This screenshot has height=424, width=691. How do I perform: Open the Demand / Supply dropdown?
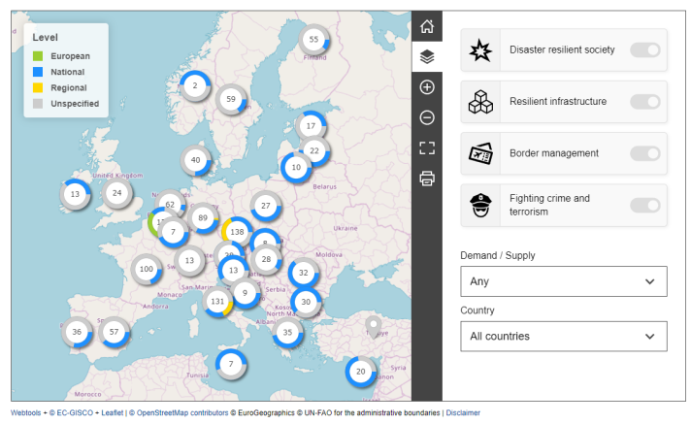pos(564,281)
